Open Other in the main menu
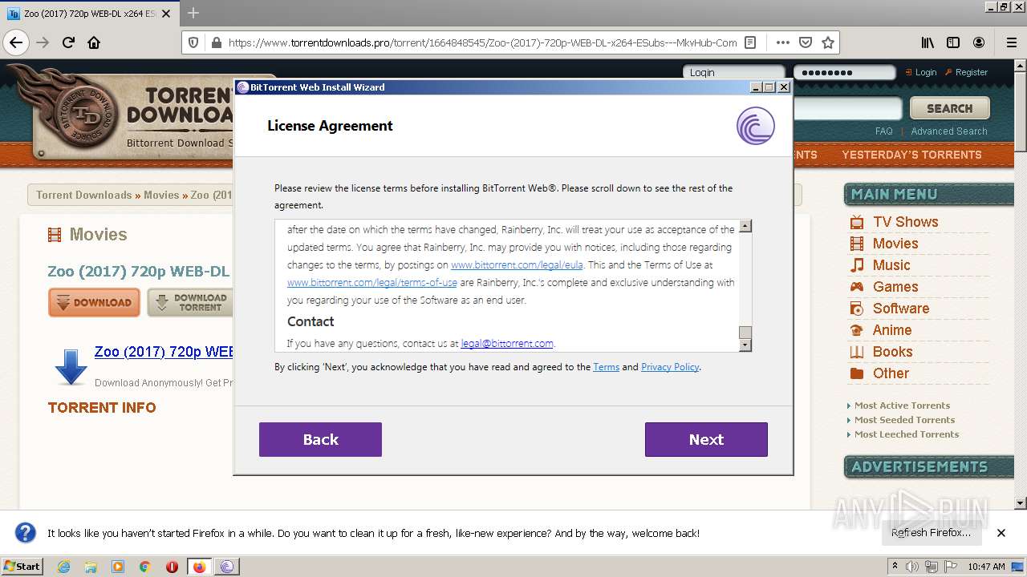This screenshot has height=577, width=1027. point(891,373)
